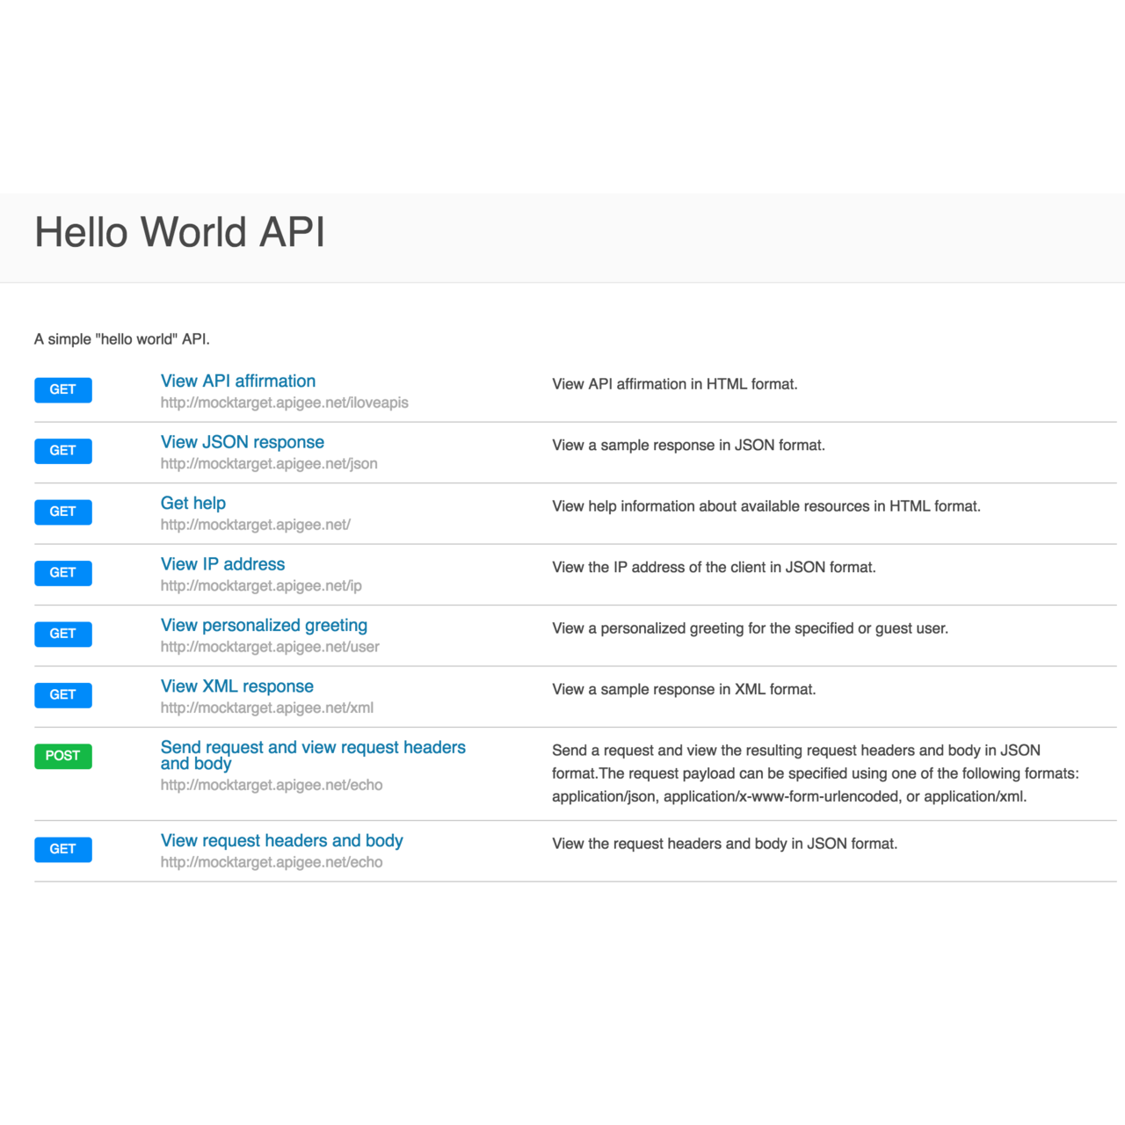Click the mocktarget.apigee.net/iloveapis URL text
The width and height of the screenshot is (1125, 1125).
pyautogui.click(x=284, y=403)
